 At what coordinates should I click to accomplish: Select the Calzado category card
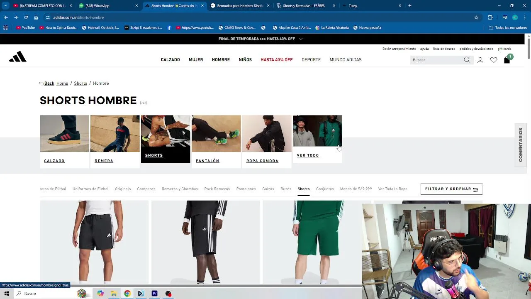click(x=64, y=141)
